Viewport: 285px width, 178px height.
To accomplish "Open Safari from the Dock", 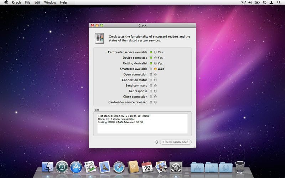I will coord(119,167).
